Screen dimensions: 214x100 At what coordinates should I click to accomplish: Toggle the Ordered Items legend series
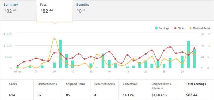tap(200, 28)
